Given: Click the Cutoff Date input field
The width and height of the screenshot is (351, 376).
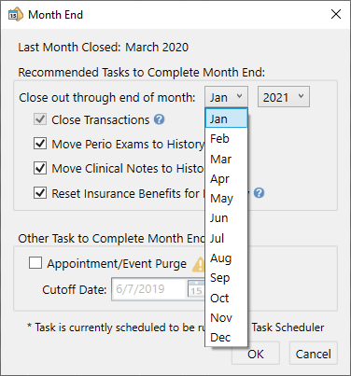Looking at the screenshot, I should pos(149,289).
